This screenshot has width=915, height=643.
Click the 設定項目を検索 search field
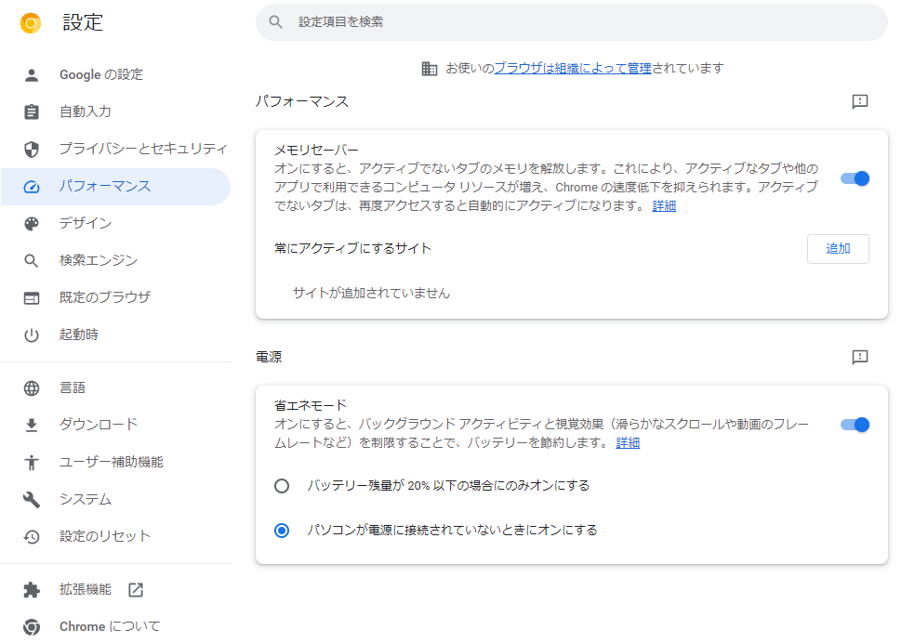[x=572, y=22]
